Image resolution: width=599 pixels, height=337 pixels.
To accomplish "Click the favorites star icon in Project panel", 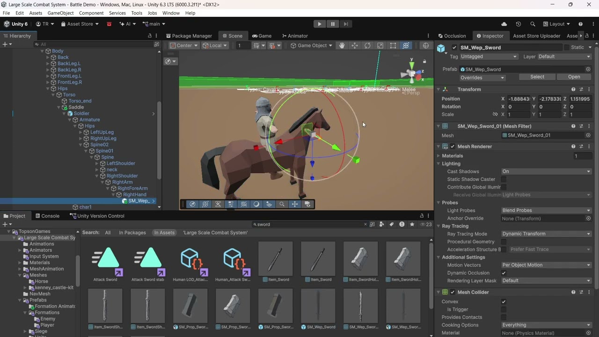I will click(412, 224).
